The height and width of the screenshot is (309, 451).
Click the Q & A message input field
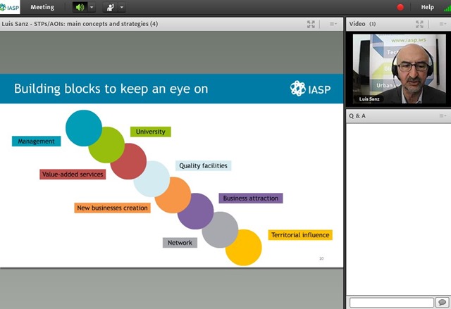pos(392,303)
